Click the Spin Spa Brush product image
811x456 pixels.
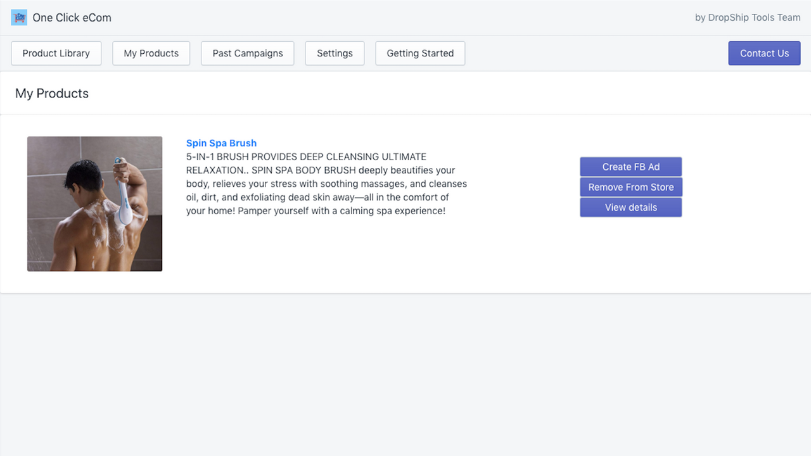tap(94, 203)
